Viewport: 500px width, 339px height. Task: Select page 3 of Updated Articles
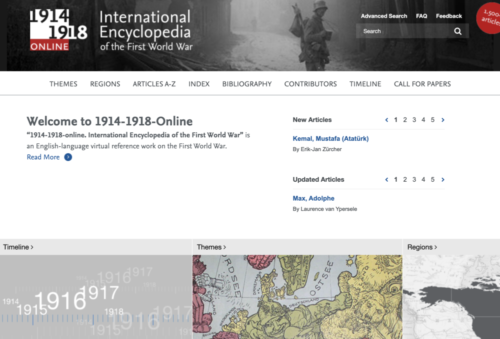tap(414, 180)
